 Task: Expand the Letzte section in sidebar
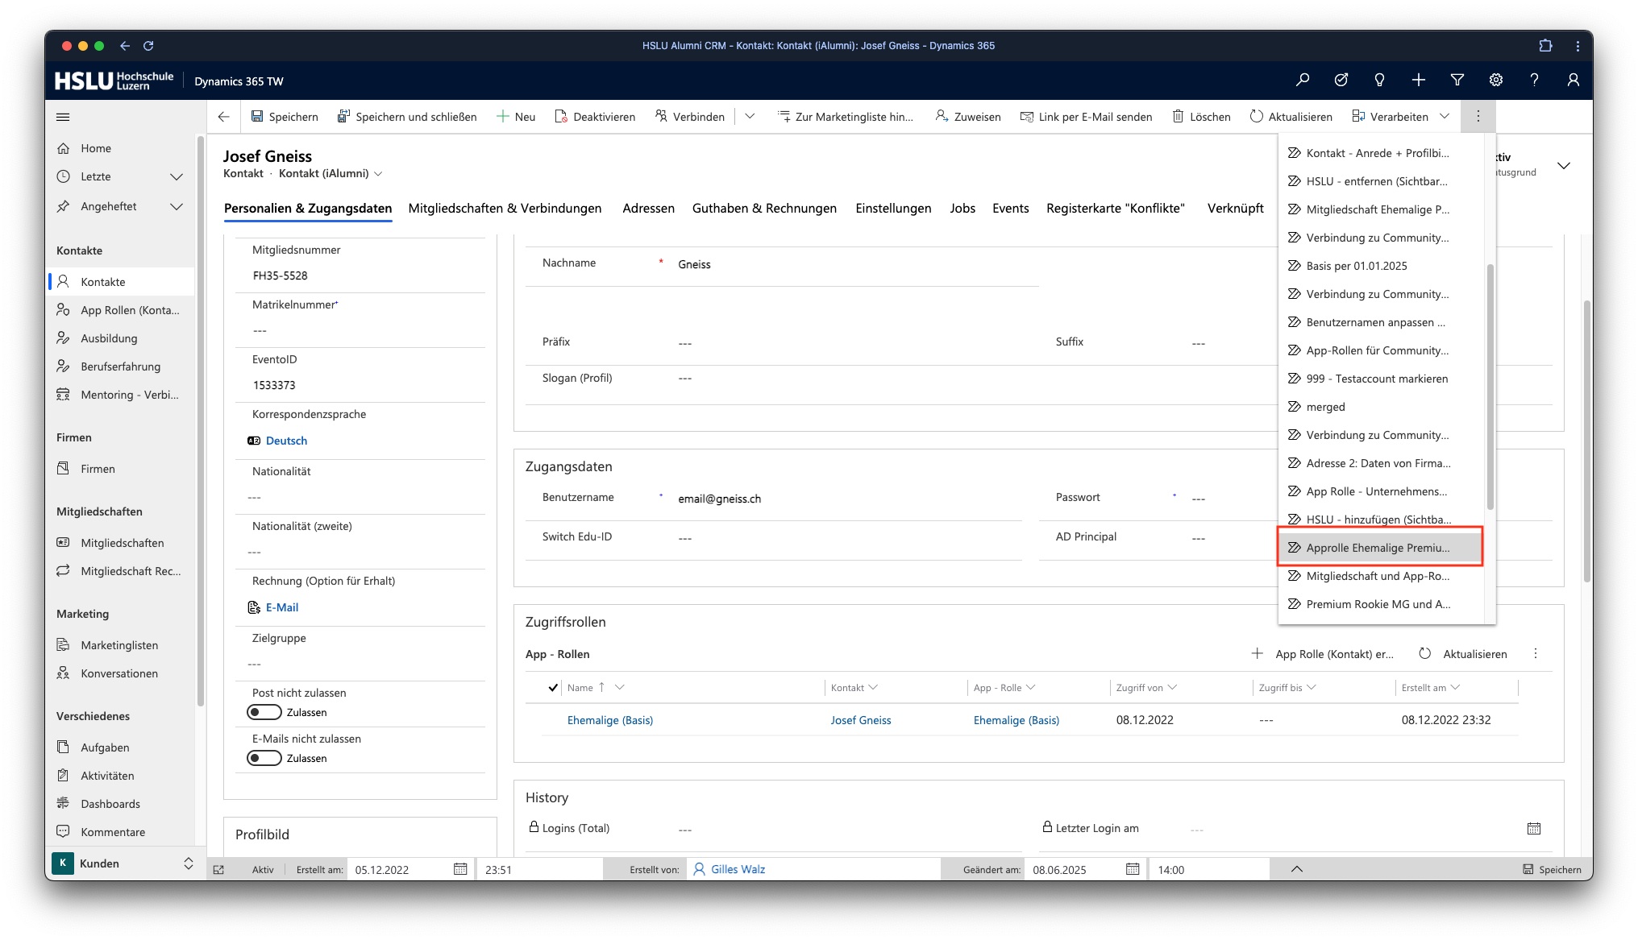pos(177,176)
